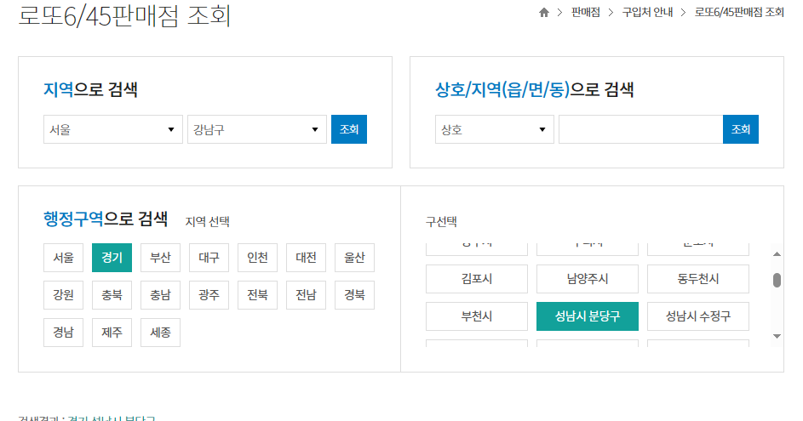Select 광주 region button
803x421 pixels.
click(x=209, y=295)
